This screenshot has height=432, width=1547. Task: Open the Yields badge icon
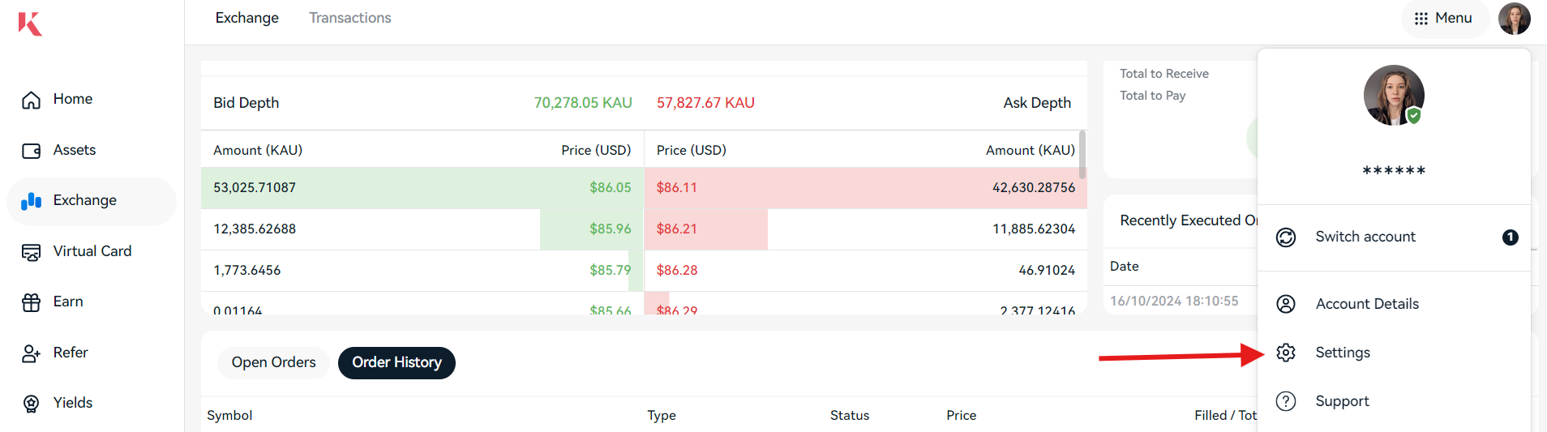pyautogui.click(x=32, y=404)
